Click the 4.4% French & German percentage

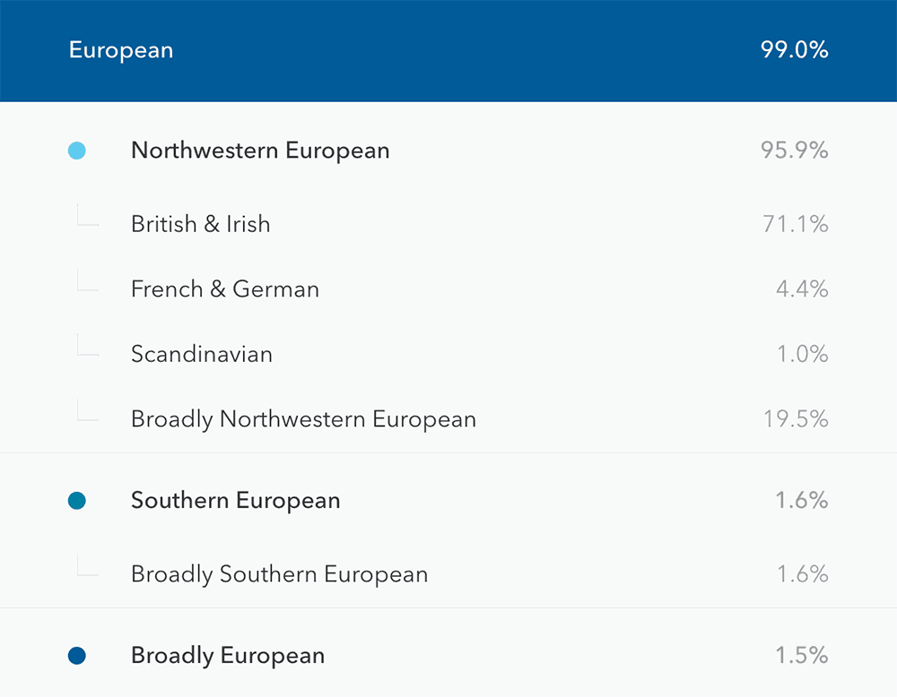802,289
